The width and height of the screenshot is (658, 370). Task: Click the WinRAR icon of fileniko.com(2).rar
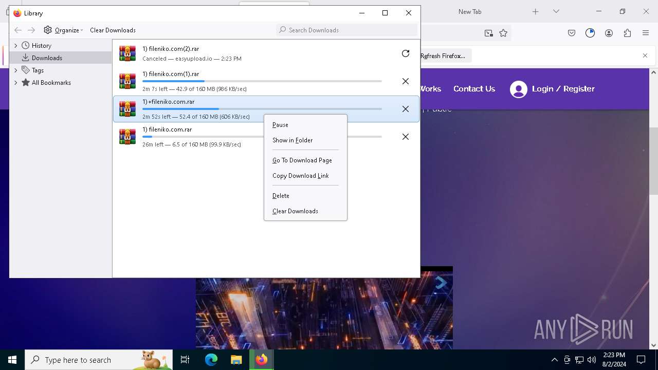pos(127,53)
